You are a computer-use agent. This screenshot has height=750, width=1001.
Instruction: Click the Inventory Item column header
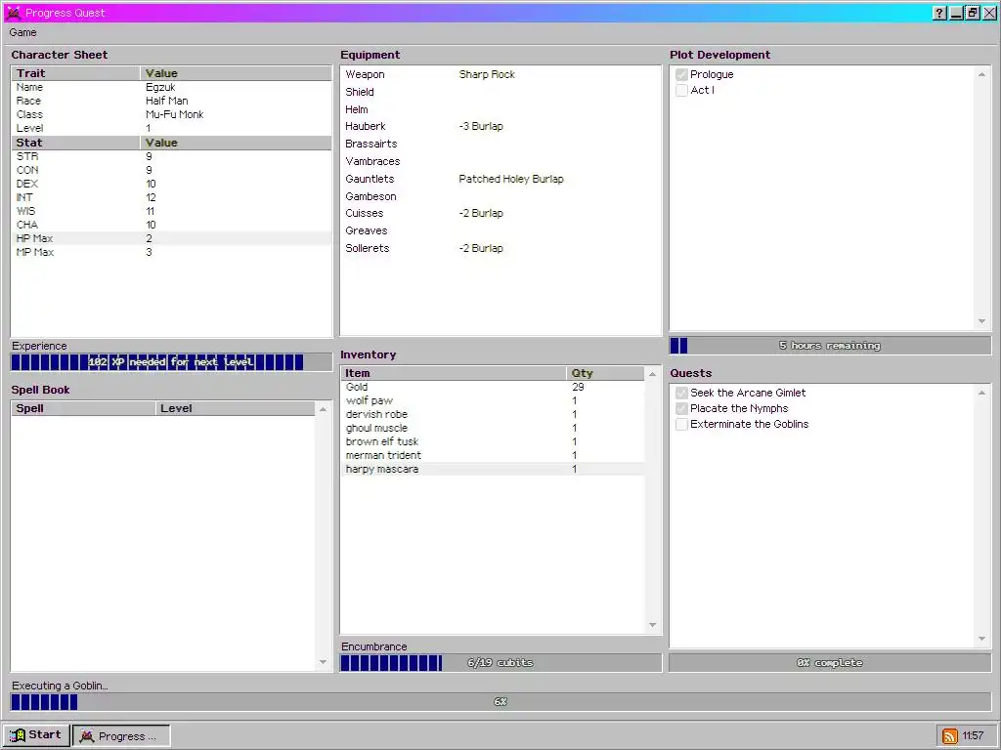point(454,373)
